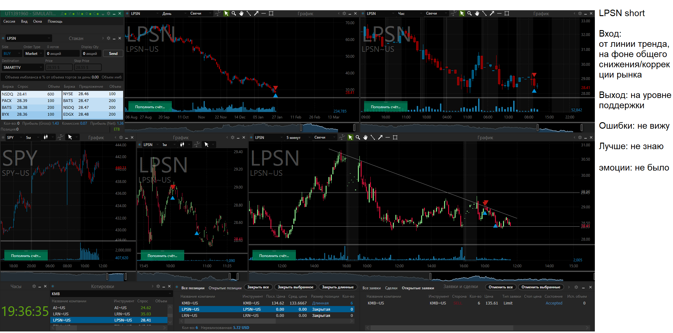This screenshot has width=673, height=333.
Task: Activate the hand pan tool in LPSN daily chart
Action: 241,13
